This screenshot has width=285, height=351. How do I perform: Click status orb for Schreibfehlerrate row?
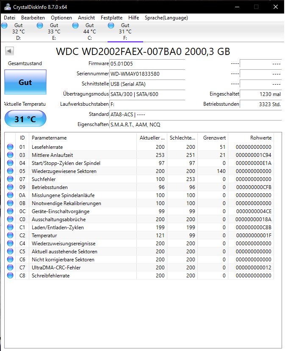pos(10,276)
